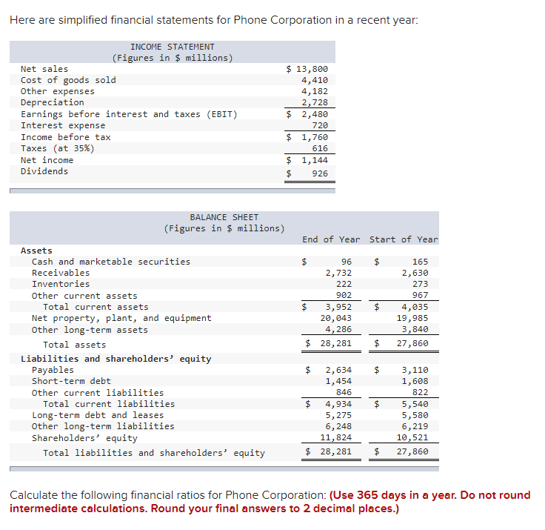
Task: Select Other current liabilities value 846
Action: (344, 392)
